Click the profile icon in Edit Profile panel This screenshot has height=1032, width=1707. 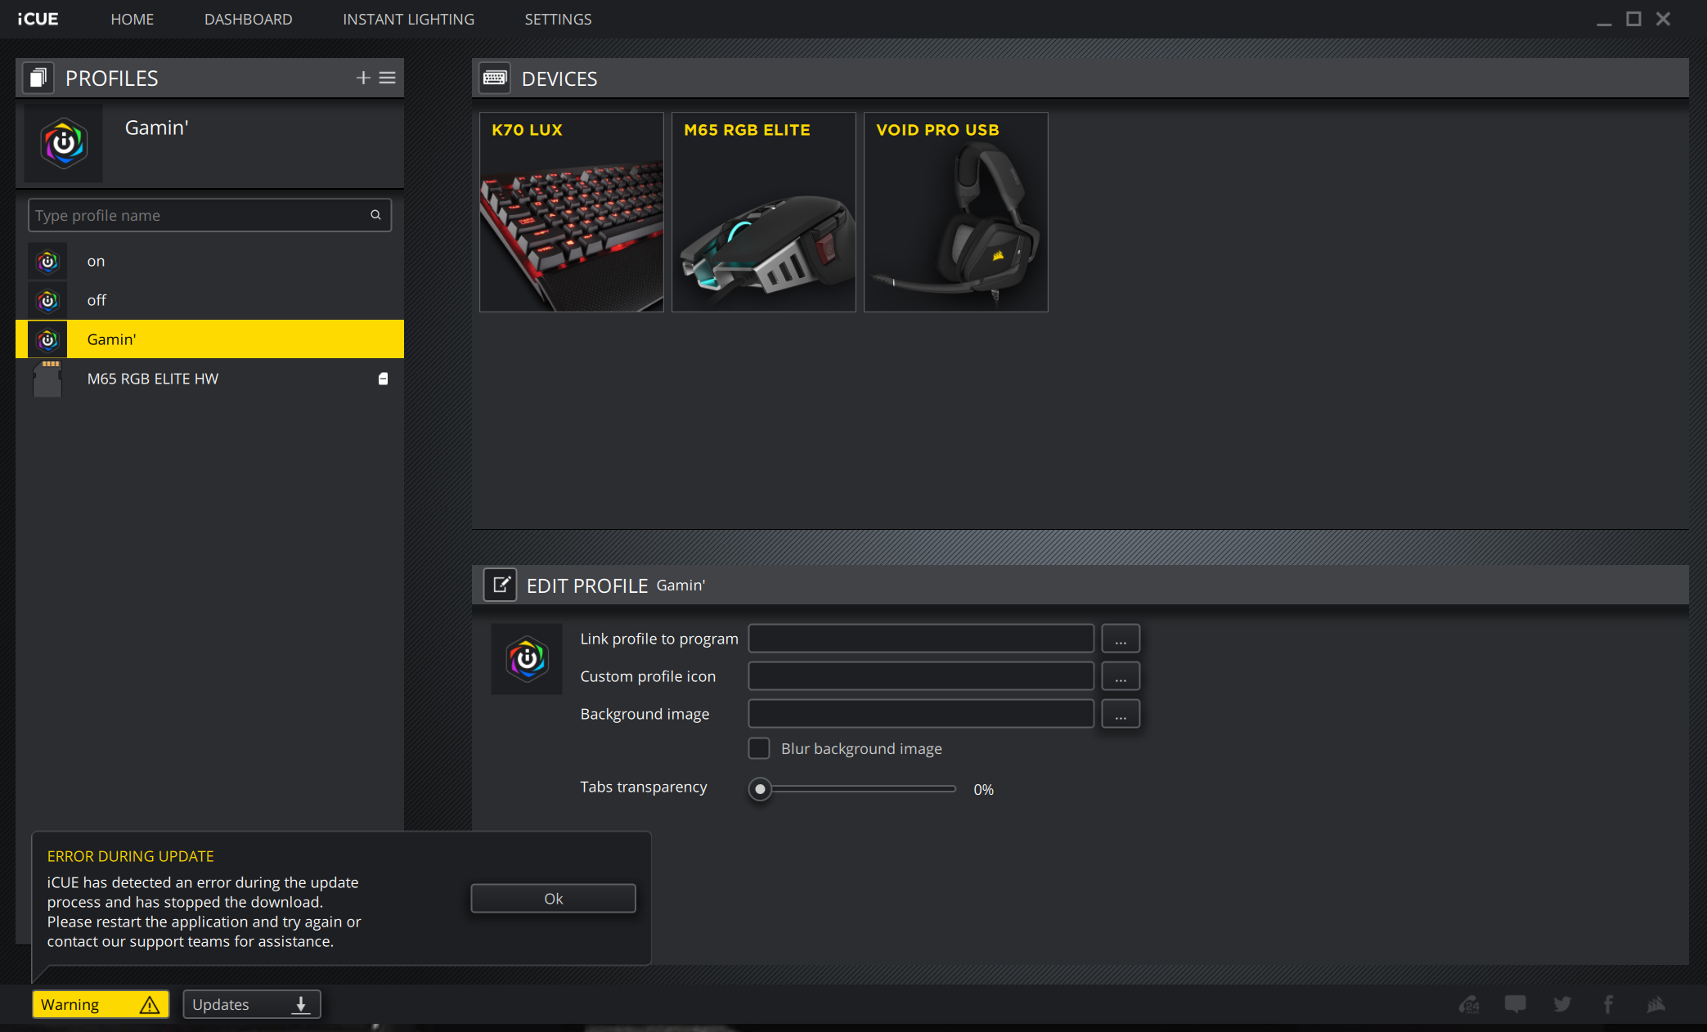click(527, 659)
